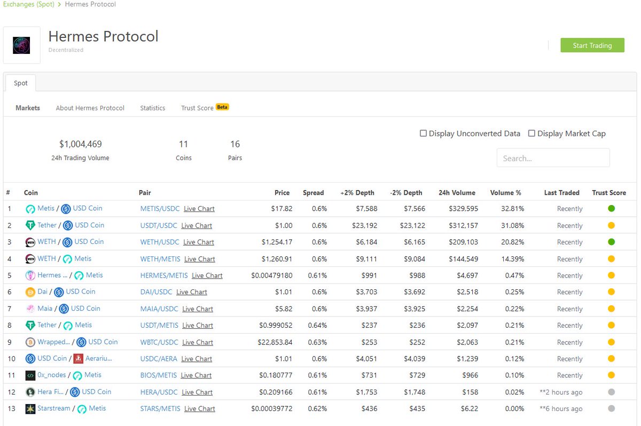Click the Wrapped Bitcoin icon
The height and width of the screenshot is (426, 641).
(x=30, y=342)
